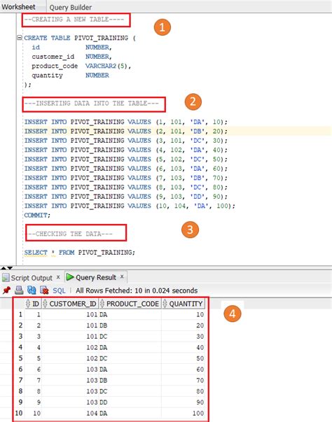This screenshot has width=332, height=422.
Task: Close the Query Result tab
Action: [122, 276]
